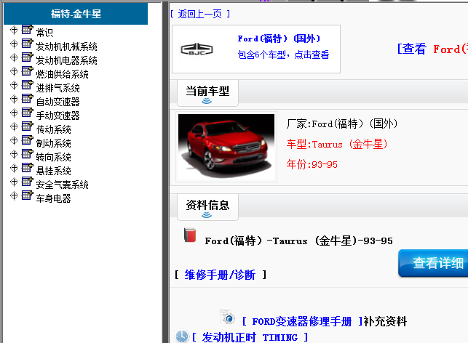
Task: Click the table icon beside 发动机电器系统
Action: coord(28,57)
